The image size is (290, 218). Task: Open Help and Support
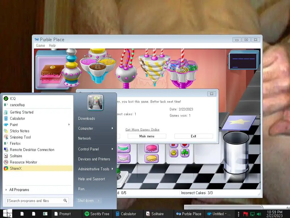pyautogui.click(x=91, y=179)
